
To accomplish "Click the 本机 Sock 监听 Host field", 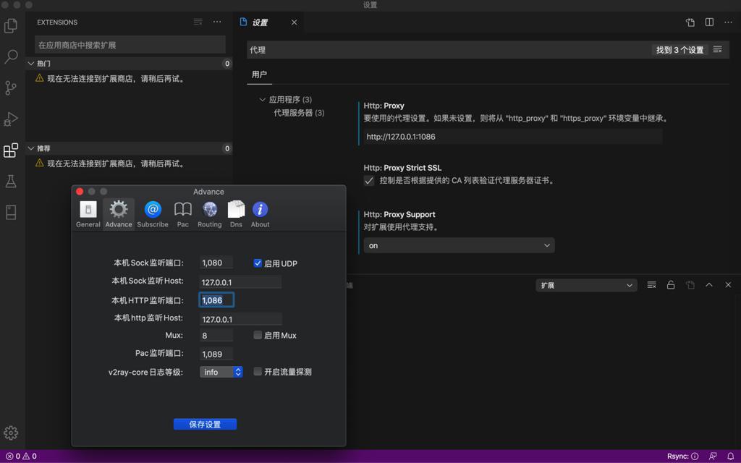I will pyautogui.click(x=240, y=282).
